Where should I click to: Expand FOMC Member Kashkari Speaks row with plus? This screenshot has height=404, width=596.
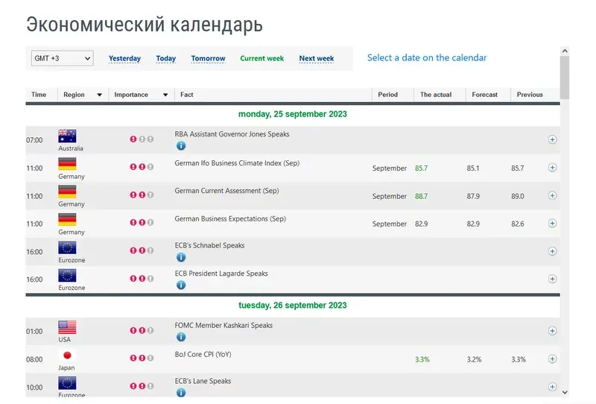pyautogui.click(x=552, y=331)
